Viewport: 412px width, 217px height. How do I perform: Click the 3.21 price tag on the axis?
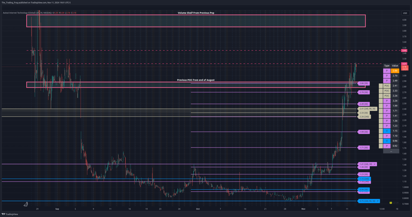[404, 64]
